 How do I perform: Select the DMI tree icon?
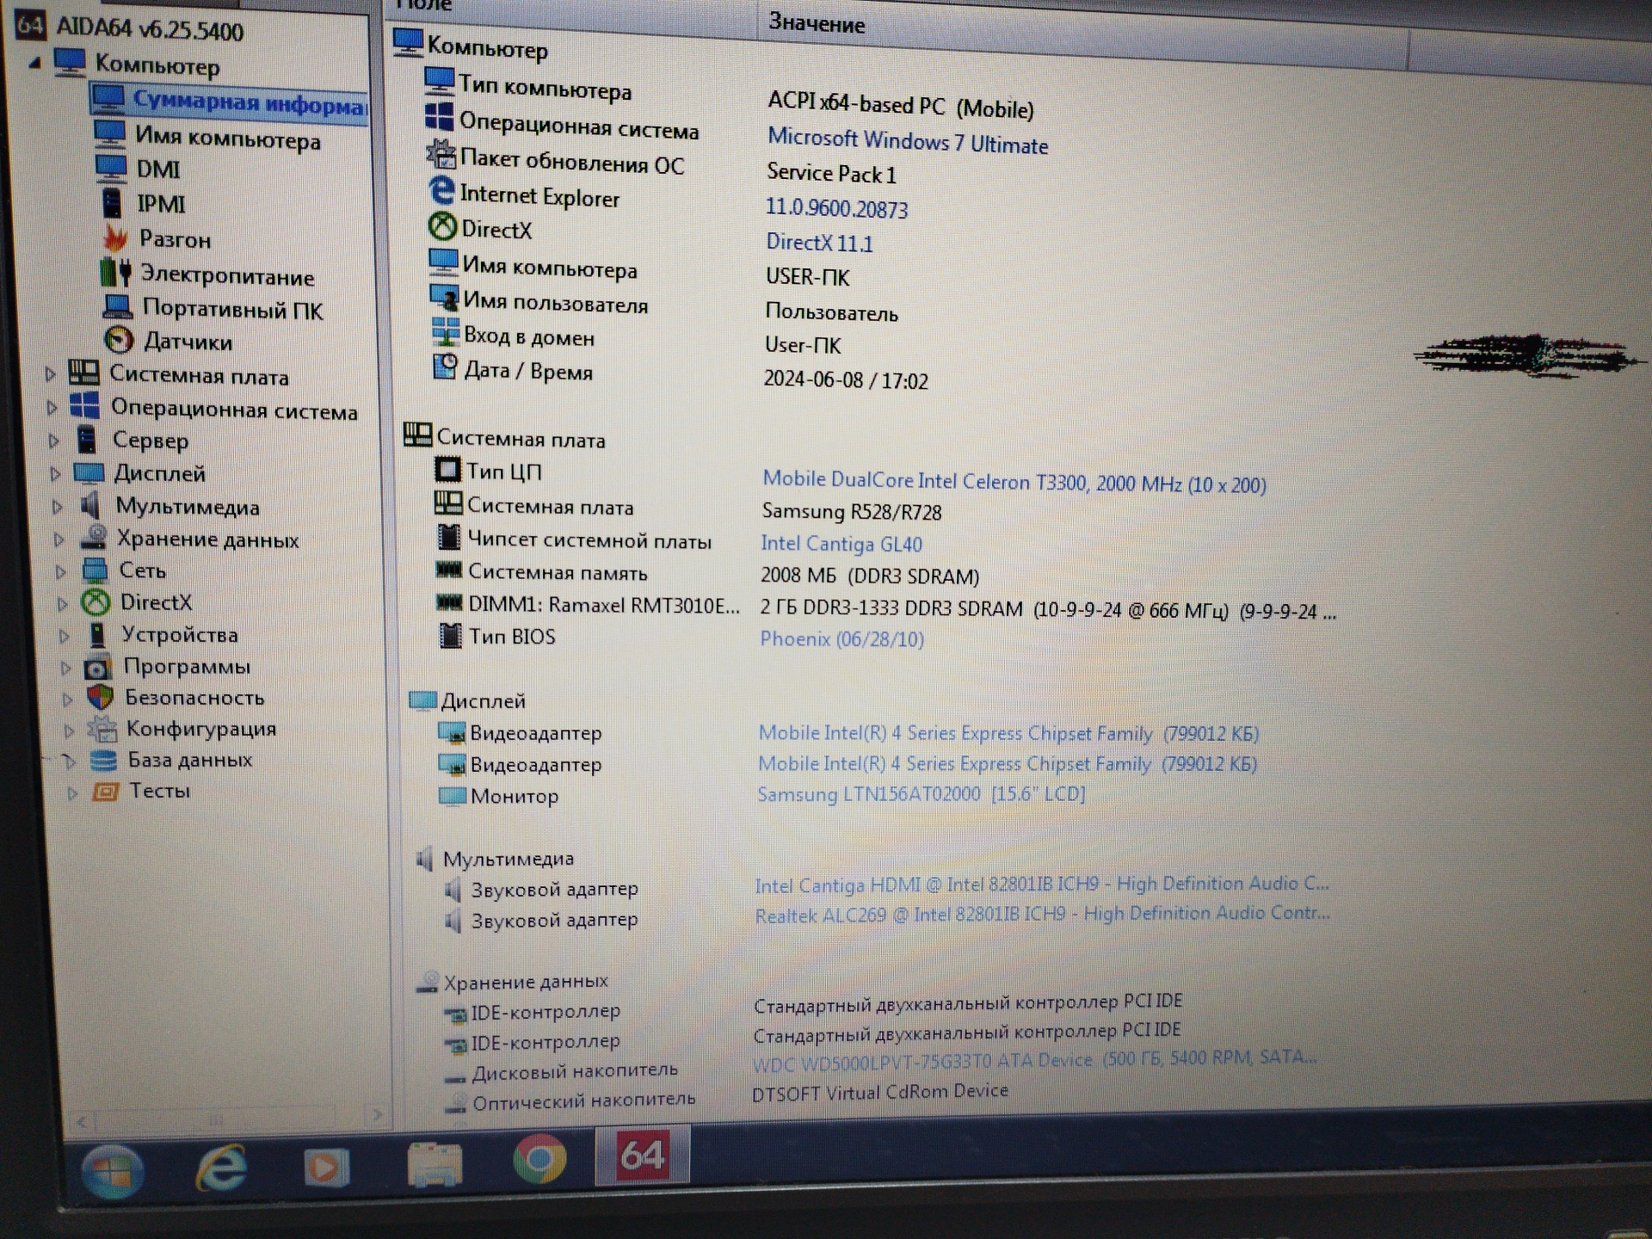(111, 168)
